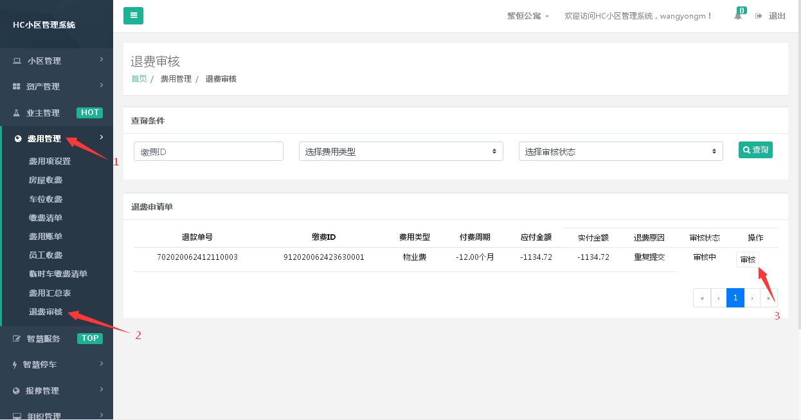
Task: Click the 退出 logout link
Action: pos(777,16)
